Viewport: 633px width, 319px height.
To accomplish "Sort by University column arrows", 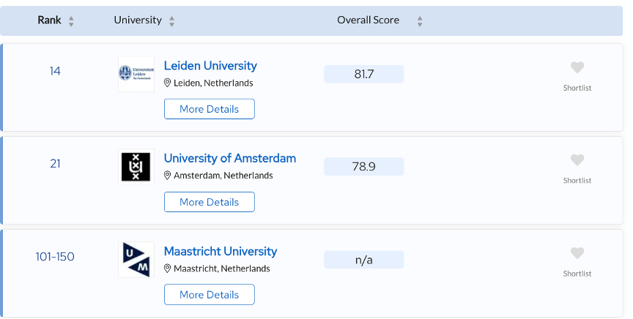I will 171,21.
